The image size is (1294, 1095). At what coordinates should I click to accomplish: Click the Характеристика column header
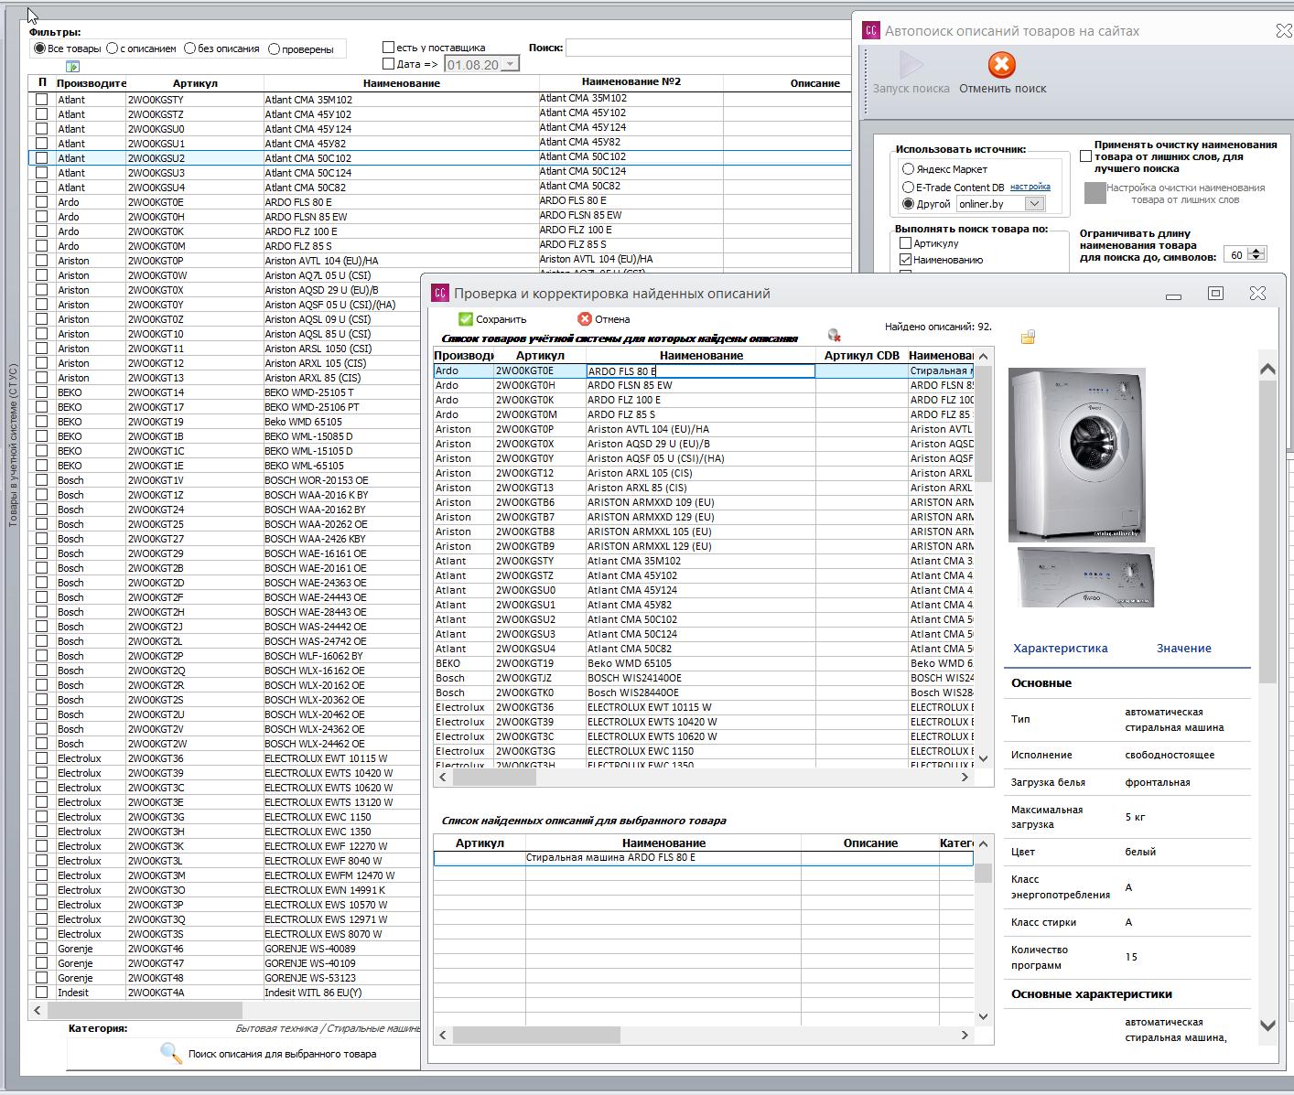coord(1061,649)
